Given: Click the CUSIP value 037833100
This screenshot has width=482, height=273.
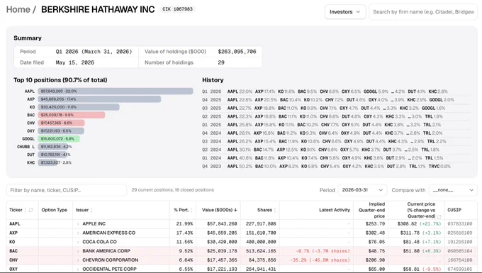Looking at the screenshot, I should coord(459,224).
